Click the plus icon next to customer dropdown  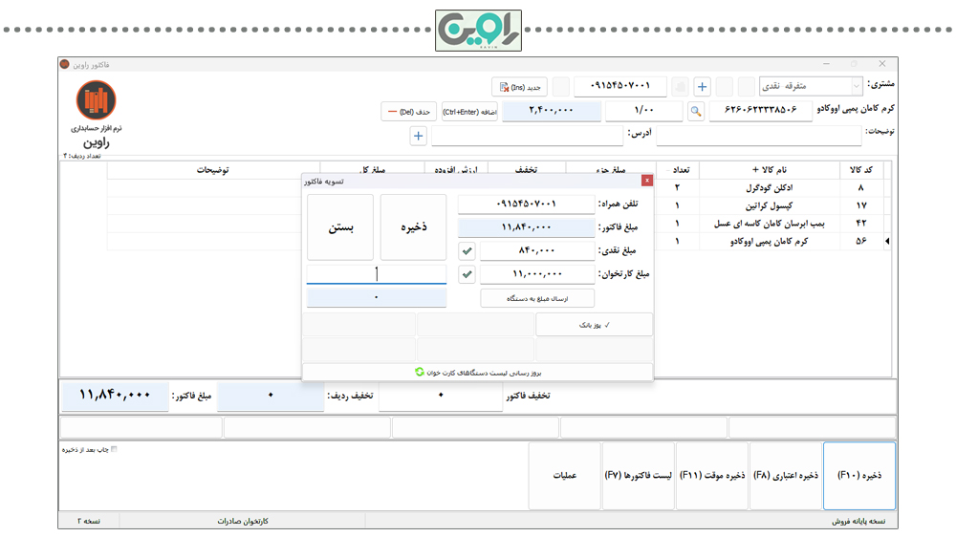point(702,87)
